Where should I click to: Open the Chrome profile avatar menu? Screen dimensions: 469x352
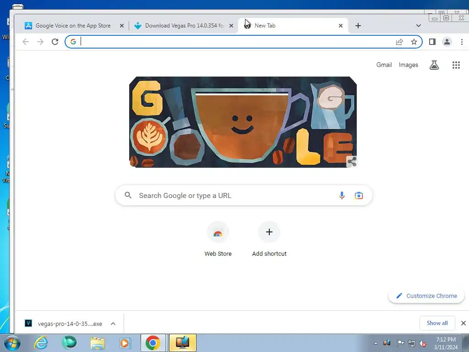[x=447, y=42]
